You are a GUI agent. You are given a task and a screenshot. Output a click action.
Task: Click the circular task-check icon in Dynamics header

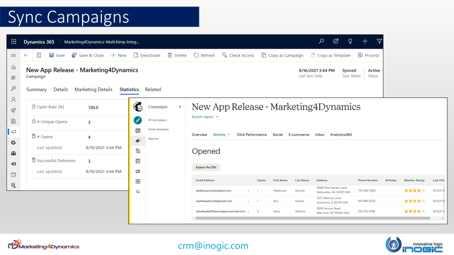tap(336, 41)
